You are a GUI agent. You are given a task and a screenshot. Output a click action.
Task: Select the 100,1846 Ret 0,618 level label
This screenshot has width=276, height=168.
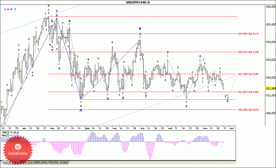point(248,110)
